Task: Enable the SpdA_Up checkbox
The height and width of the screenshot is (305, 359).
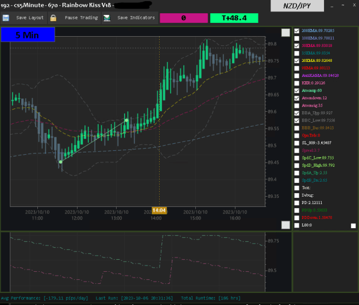Action: [297, 173]
